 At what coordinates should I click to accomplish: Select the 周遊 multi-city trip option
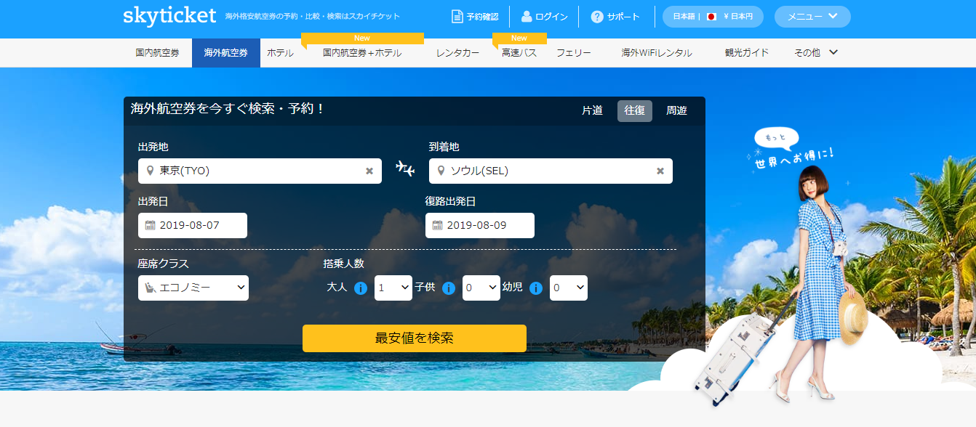pyautogui.click(x=676, y=111)
